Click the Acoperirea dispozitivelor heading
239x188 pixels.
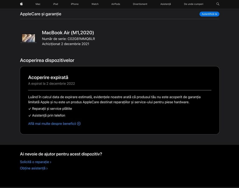47,60
